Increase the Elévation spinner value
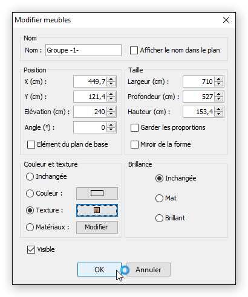 [111, 109]
